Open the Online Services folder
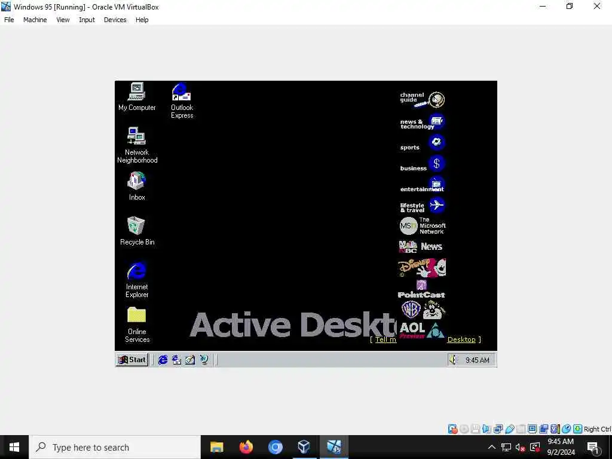The width and height of the screenshot is (612, 459). click(137, 325)
